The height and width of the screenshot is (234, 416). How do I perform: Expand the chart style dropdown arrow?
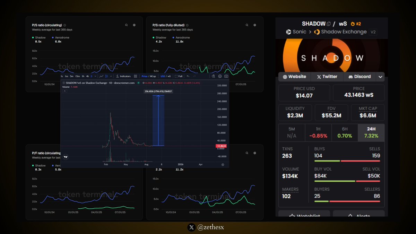pyautogui.click(x=111, y=76)
